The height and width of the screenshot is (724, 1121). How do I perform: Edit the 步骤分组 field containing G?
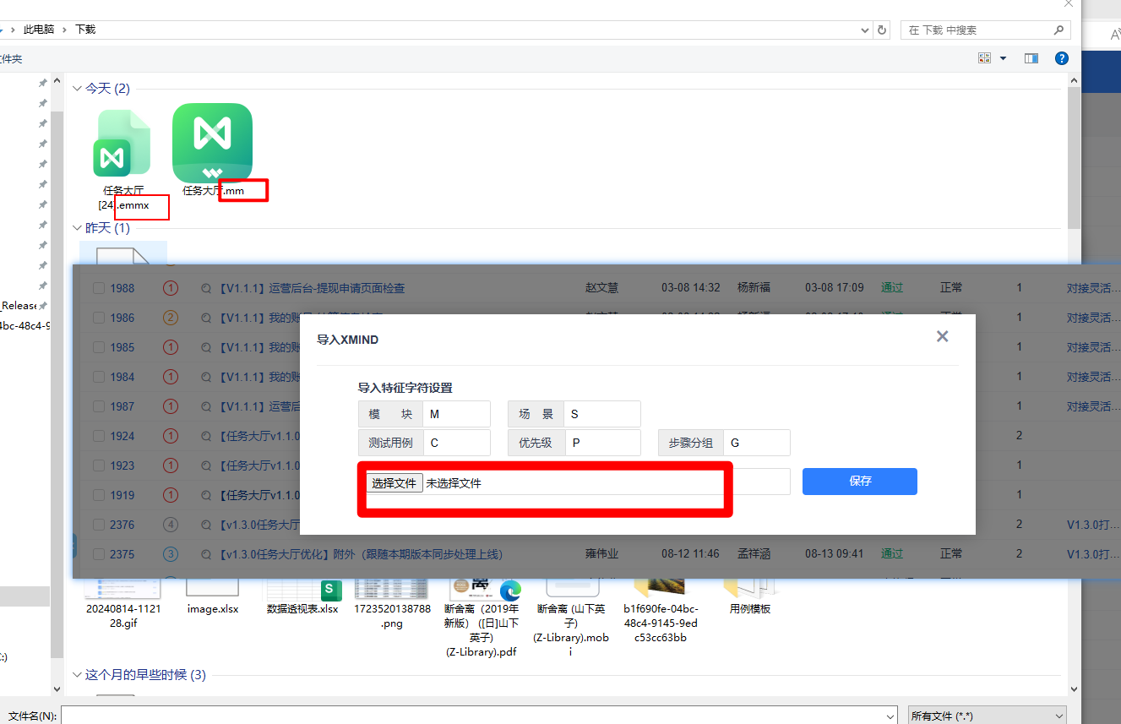click(x=757, y=443)
